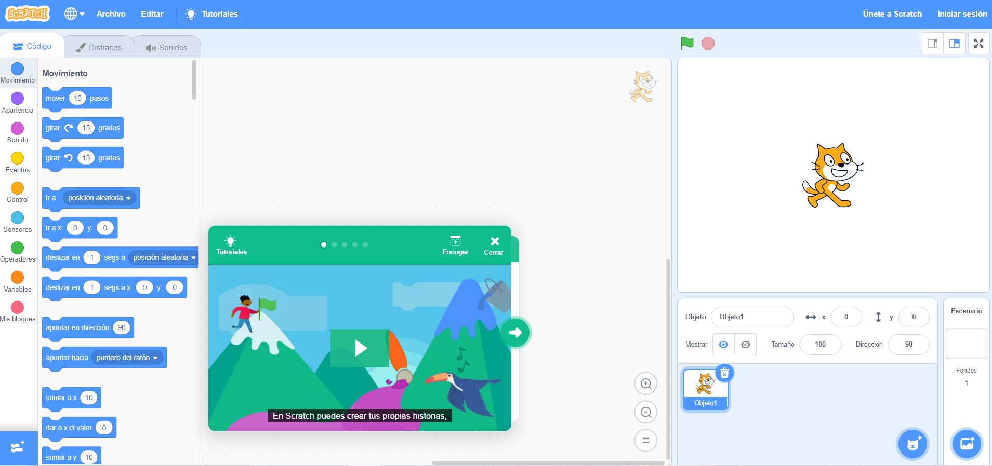Screen dimensions: 992x466
Task: Select the Variables block category
Action: tap(18, 282)
